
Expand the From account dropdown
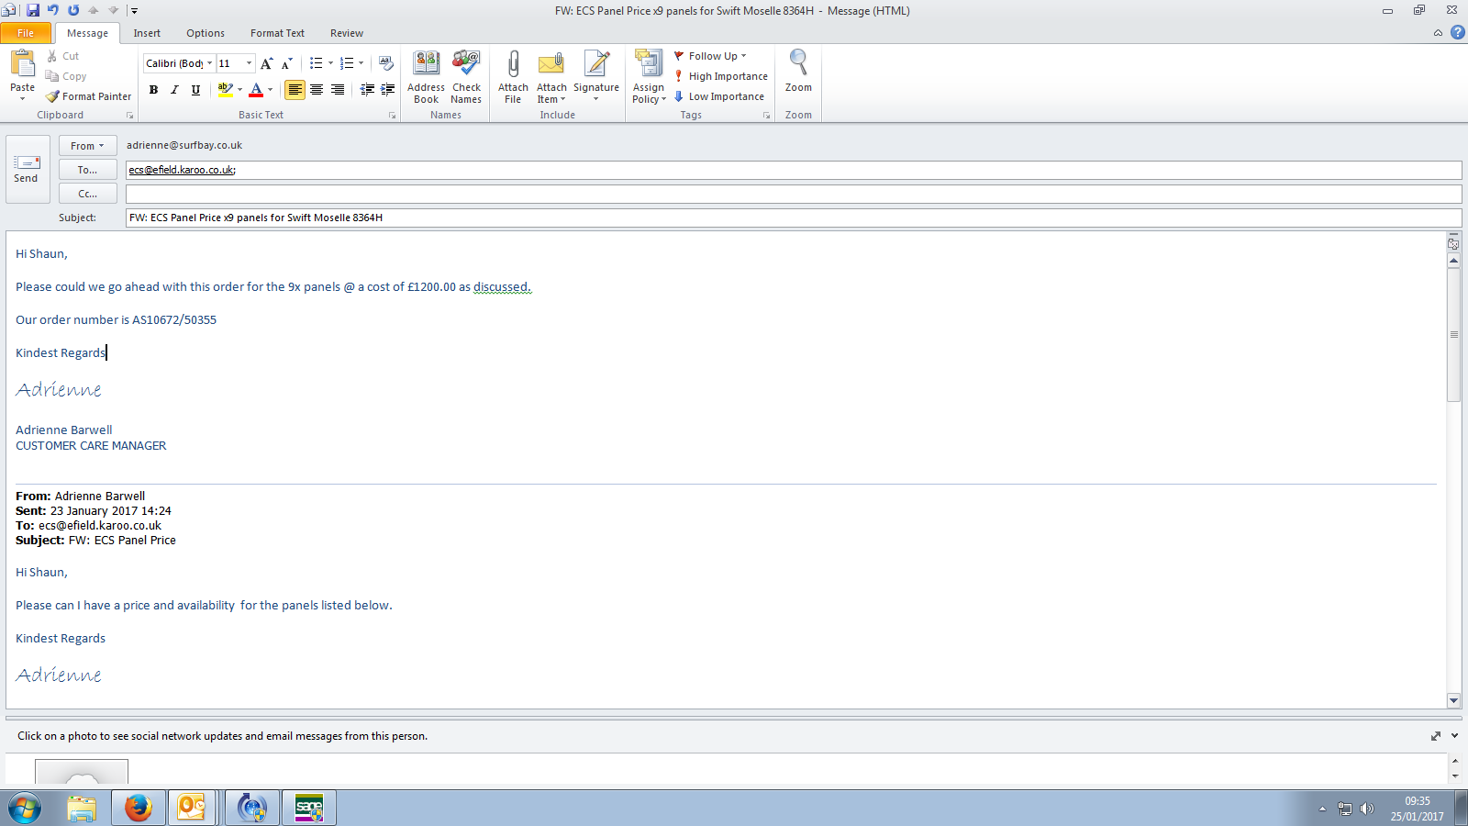click(x=87, y=146)
